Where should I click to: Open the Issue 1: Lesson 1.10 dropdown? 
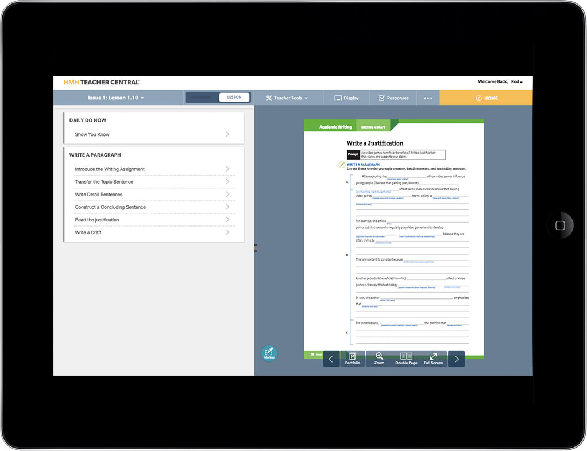coord(116,98)
